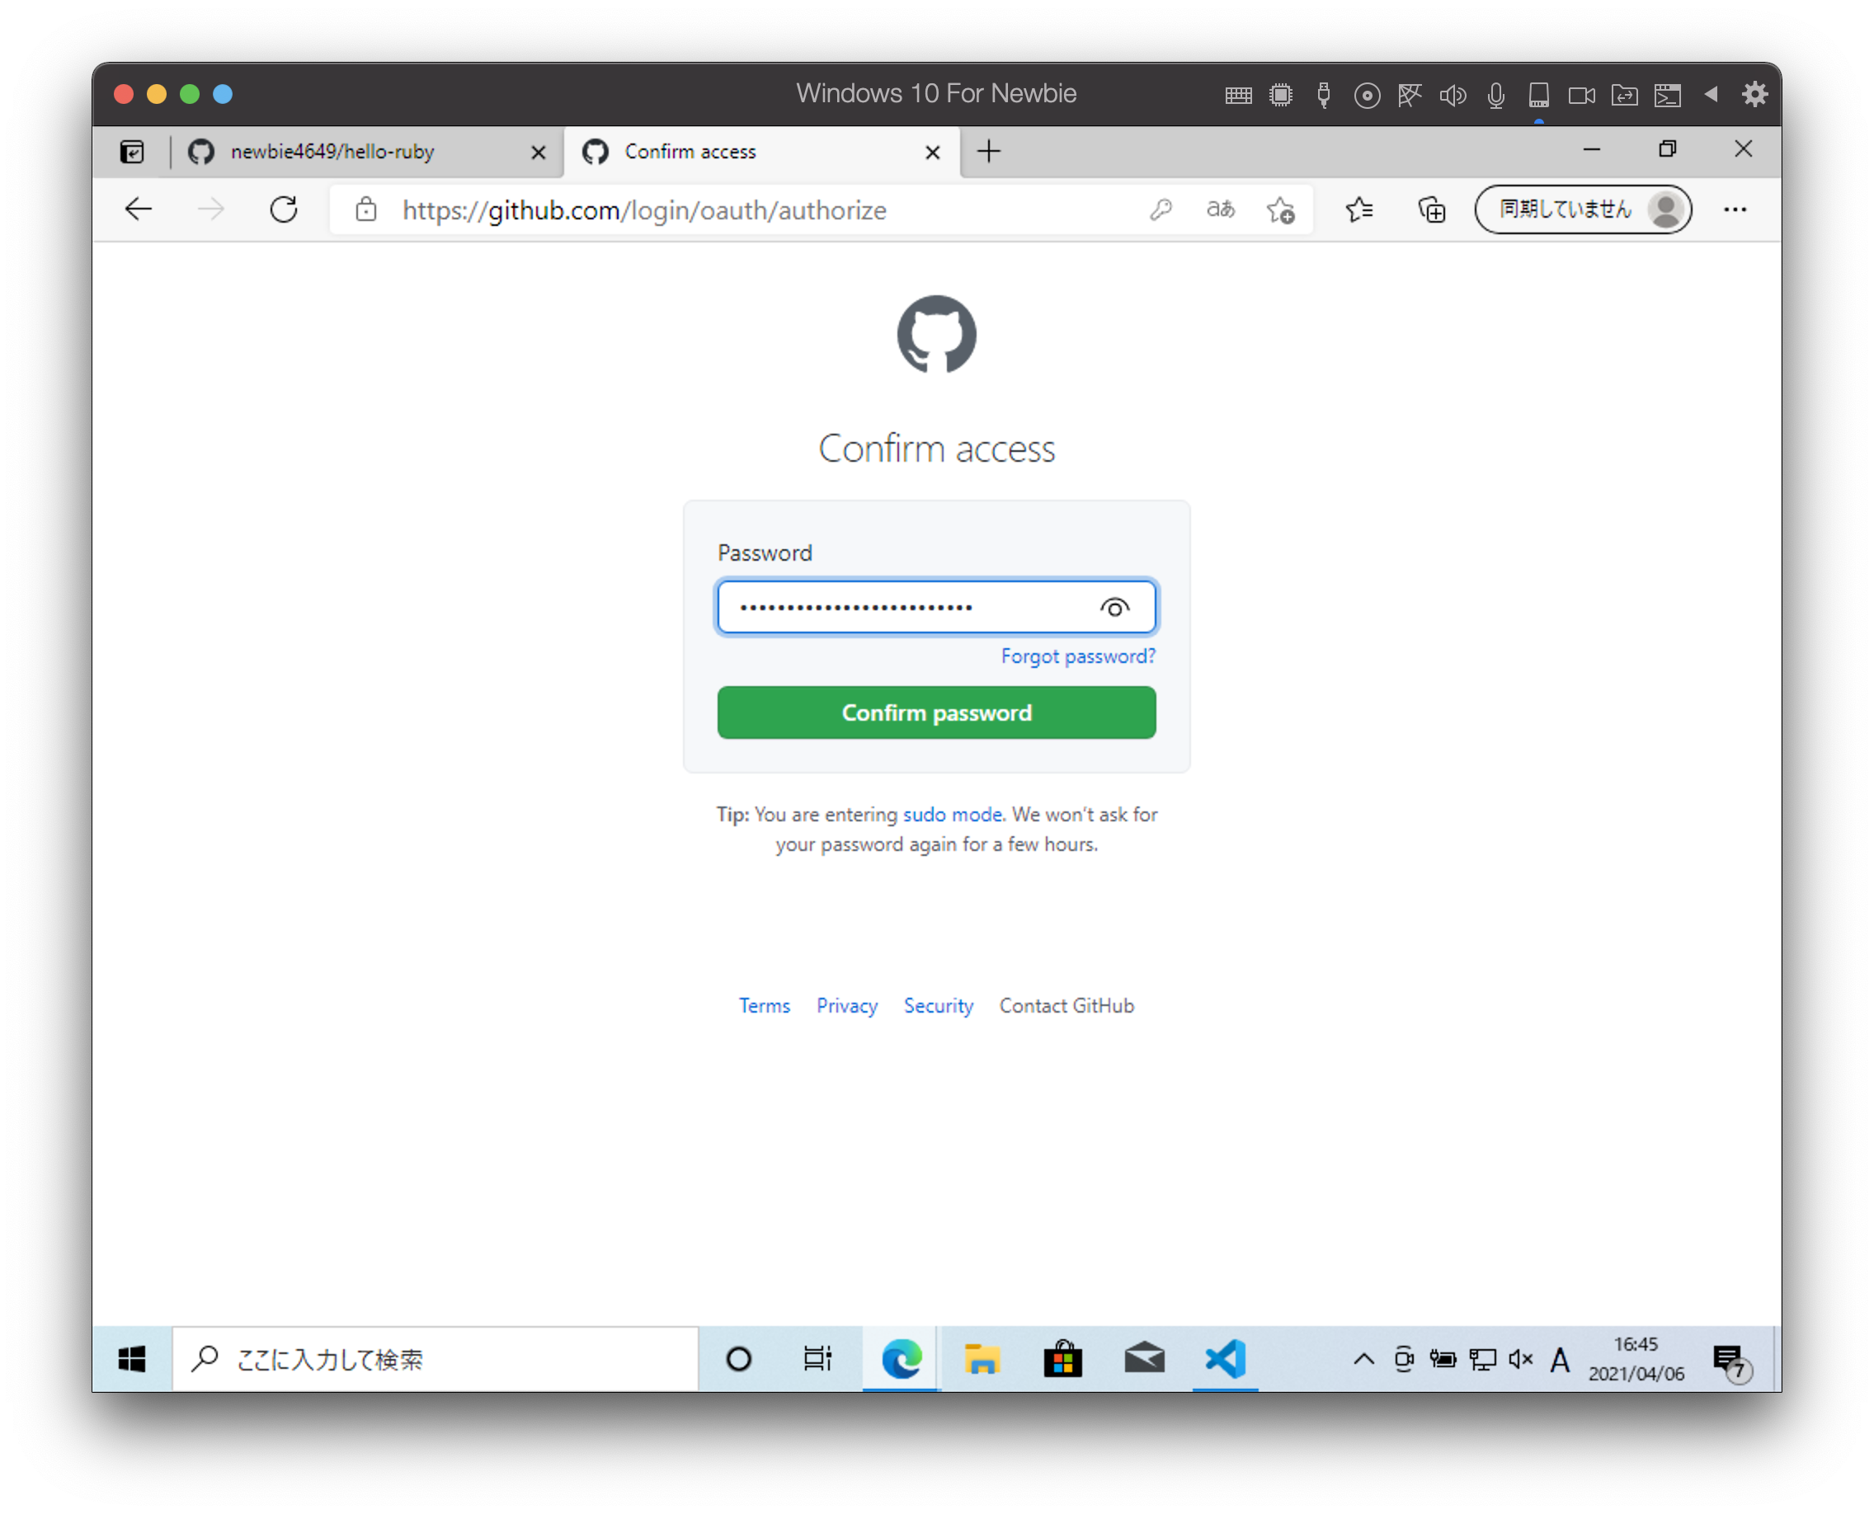Toggle password visibility eye icon
The image size is (1874, 1514).
click(x=1115, y=605)
